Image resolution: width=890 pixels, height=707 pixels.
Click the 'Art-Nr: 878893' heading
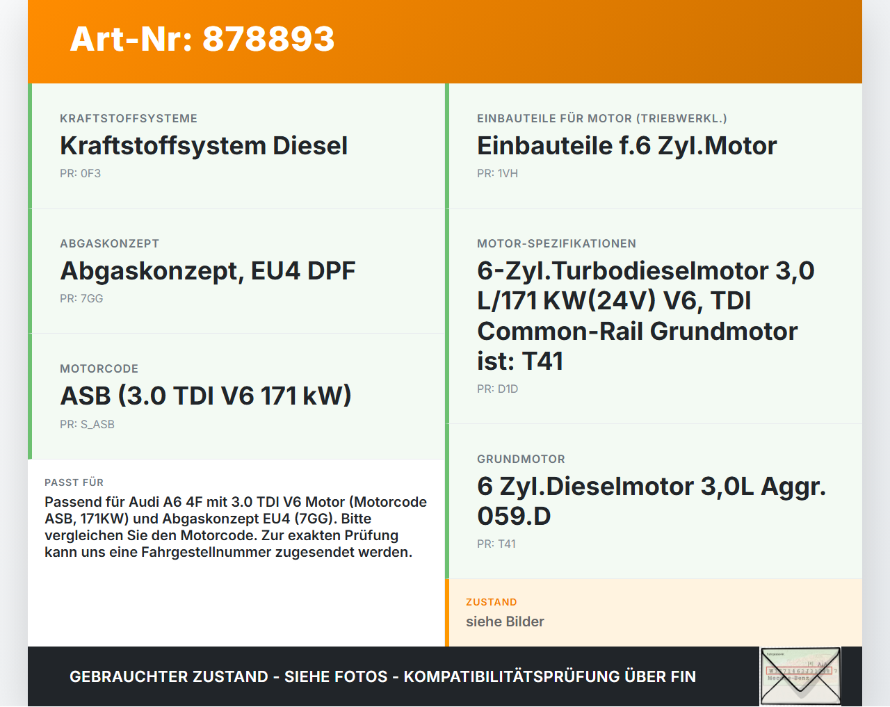[x=202, y=39]
